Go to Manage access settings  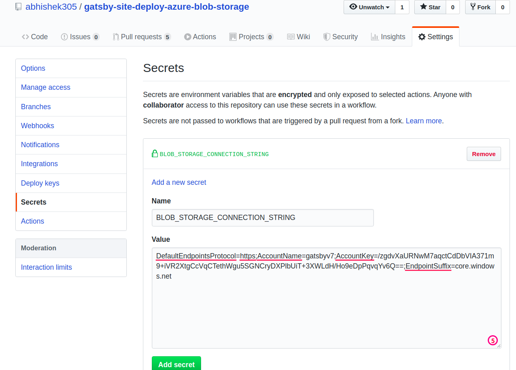71,87
